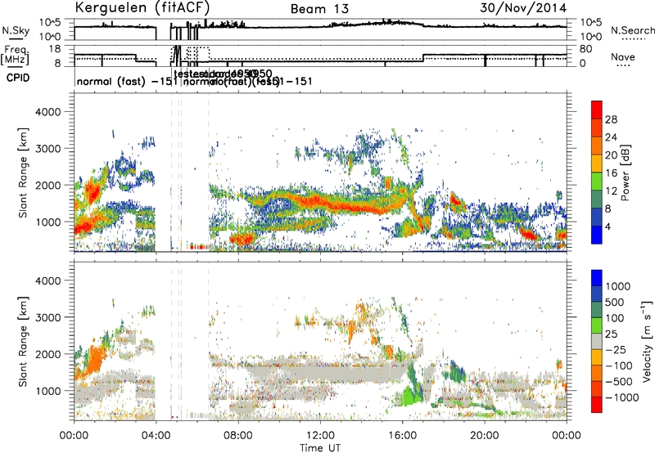Image resolution: width=655 pixels, height=453 pixels.
Task: Select the "3000" tick on velocity panel axis
Action: (x=47, y=317)
